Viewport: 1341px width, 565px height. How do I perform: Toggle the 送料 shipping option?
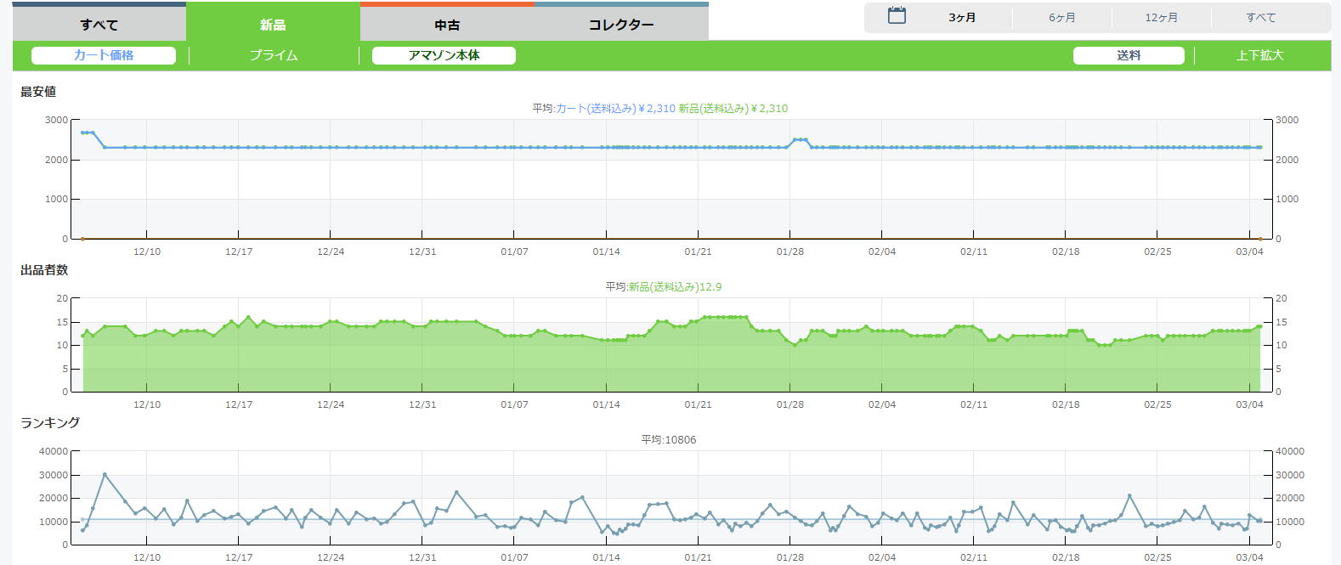tap(1129, 55)
